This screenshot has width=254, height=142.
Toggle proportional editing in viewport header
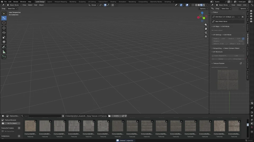coord(113,5)
